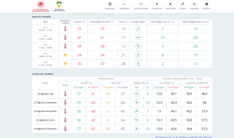234x138 pixels.
Task: Open Tahminler chart icon menu
Action: coord(124,4)
